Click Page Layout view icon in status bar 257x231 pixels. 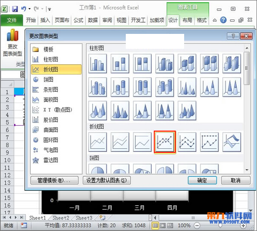[x=162, y=226]
